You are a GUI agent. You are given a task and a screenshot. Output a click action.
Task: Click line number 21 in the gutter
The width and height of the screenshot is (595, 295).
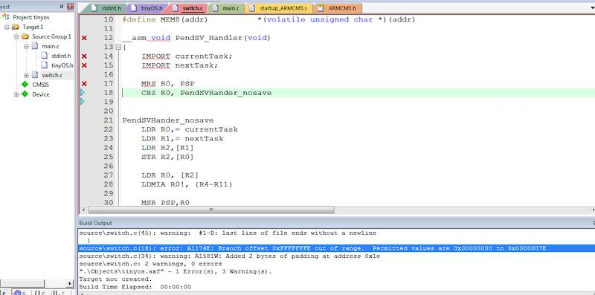click(x=108, y=120)
